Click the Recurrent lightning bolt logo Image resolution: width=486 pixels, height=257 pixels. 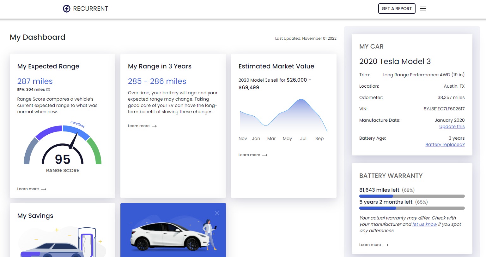tap(66, 9)
